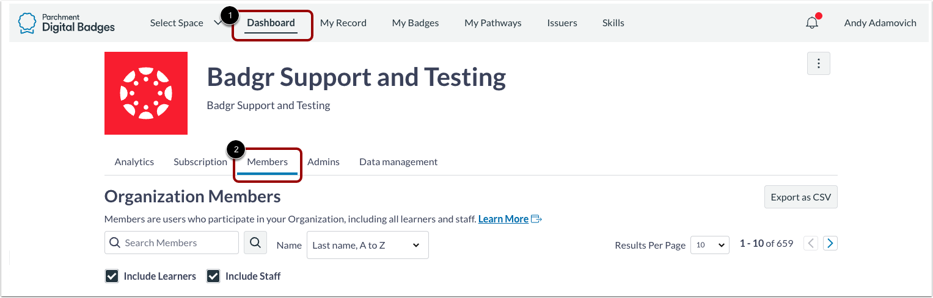
Task: Click the Export as CSV button
Action: tap(800, 197)
